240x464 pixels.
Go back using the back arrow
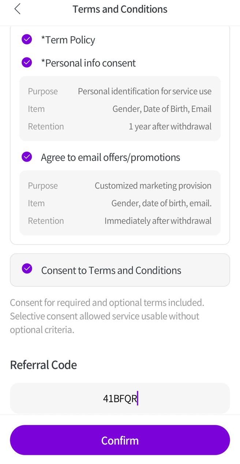[17, 9]
